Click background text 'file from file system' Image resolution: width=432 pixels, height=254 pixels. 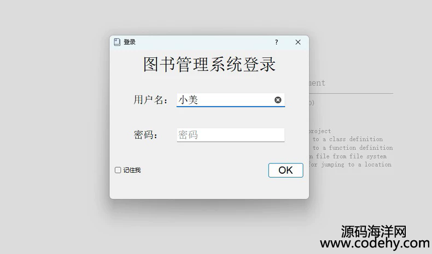(x=351, y=156)
